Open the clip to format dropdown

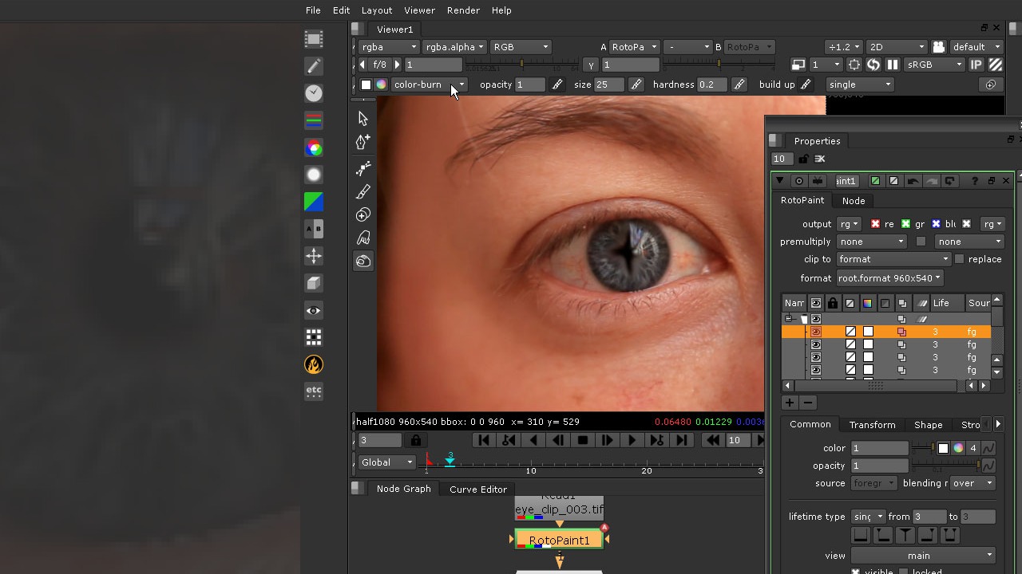pyautogui.click(x=893, y=259)
